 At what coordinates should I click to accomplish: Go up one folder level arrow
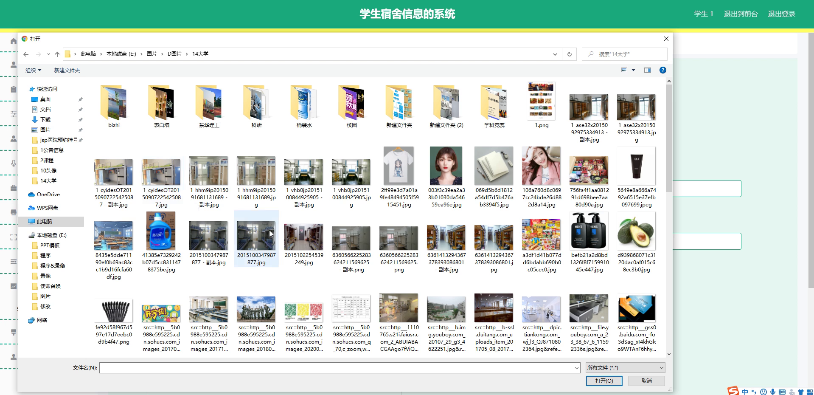pyautogui.click(x=57, y=54)
